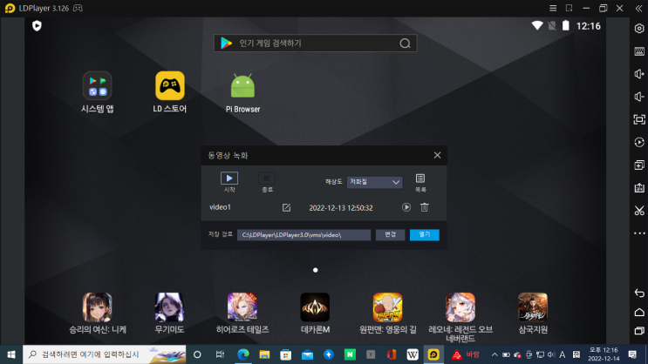Open Task View in taskbar

pos(220,354)
